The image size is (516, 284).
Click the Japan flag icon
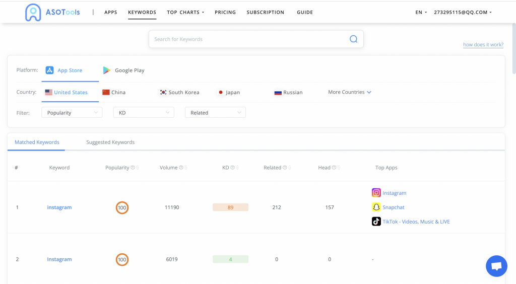[x=221, y=92]
